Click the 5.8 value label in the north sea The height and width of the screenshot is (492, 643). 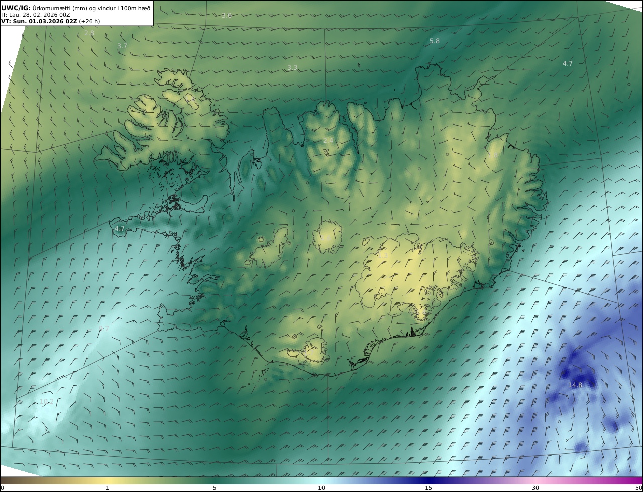click(x=435, y=41)
